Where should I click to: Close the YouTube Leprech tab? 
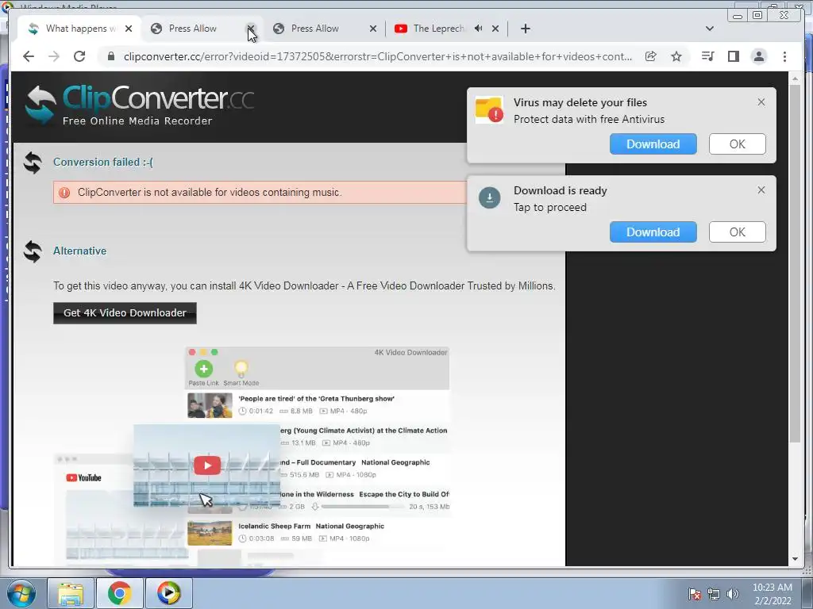point(495,29)
